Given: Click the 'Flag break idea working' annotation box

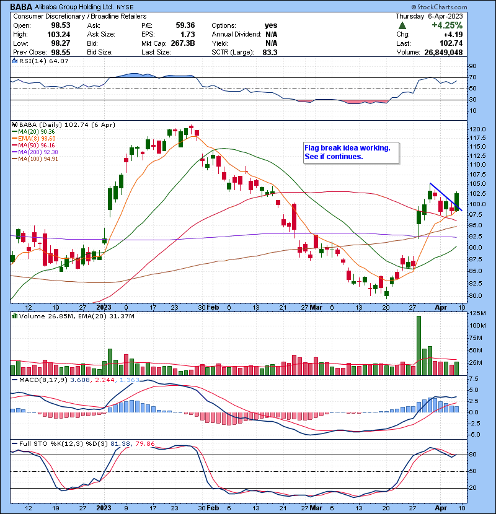Looking at the screenshot, I should (x=352, y=152).
